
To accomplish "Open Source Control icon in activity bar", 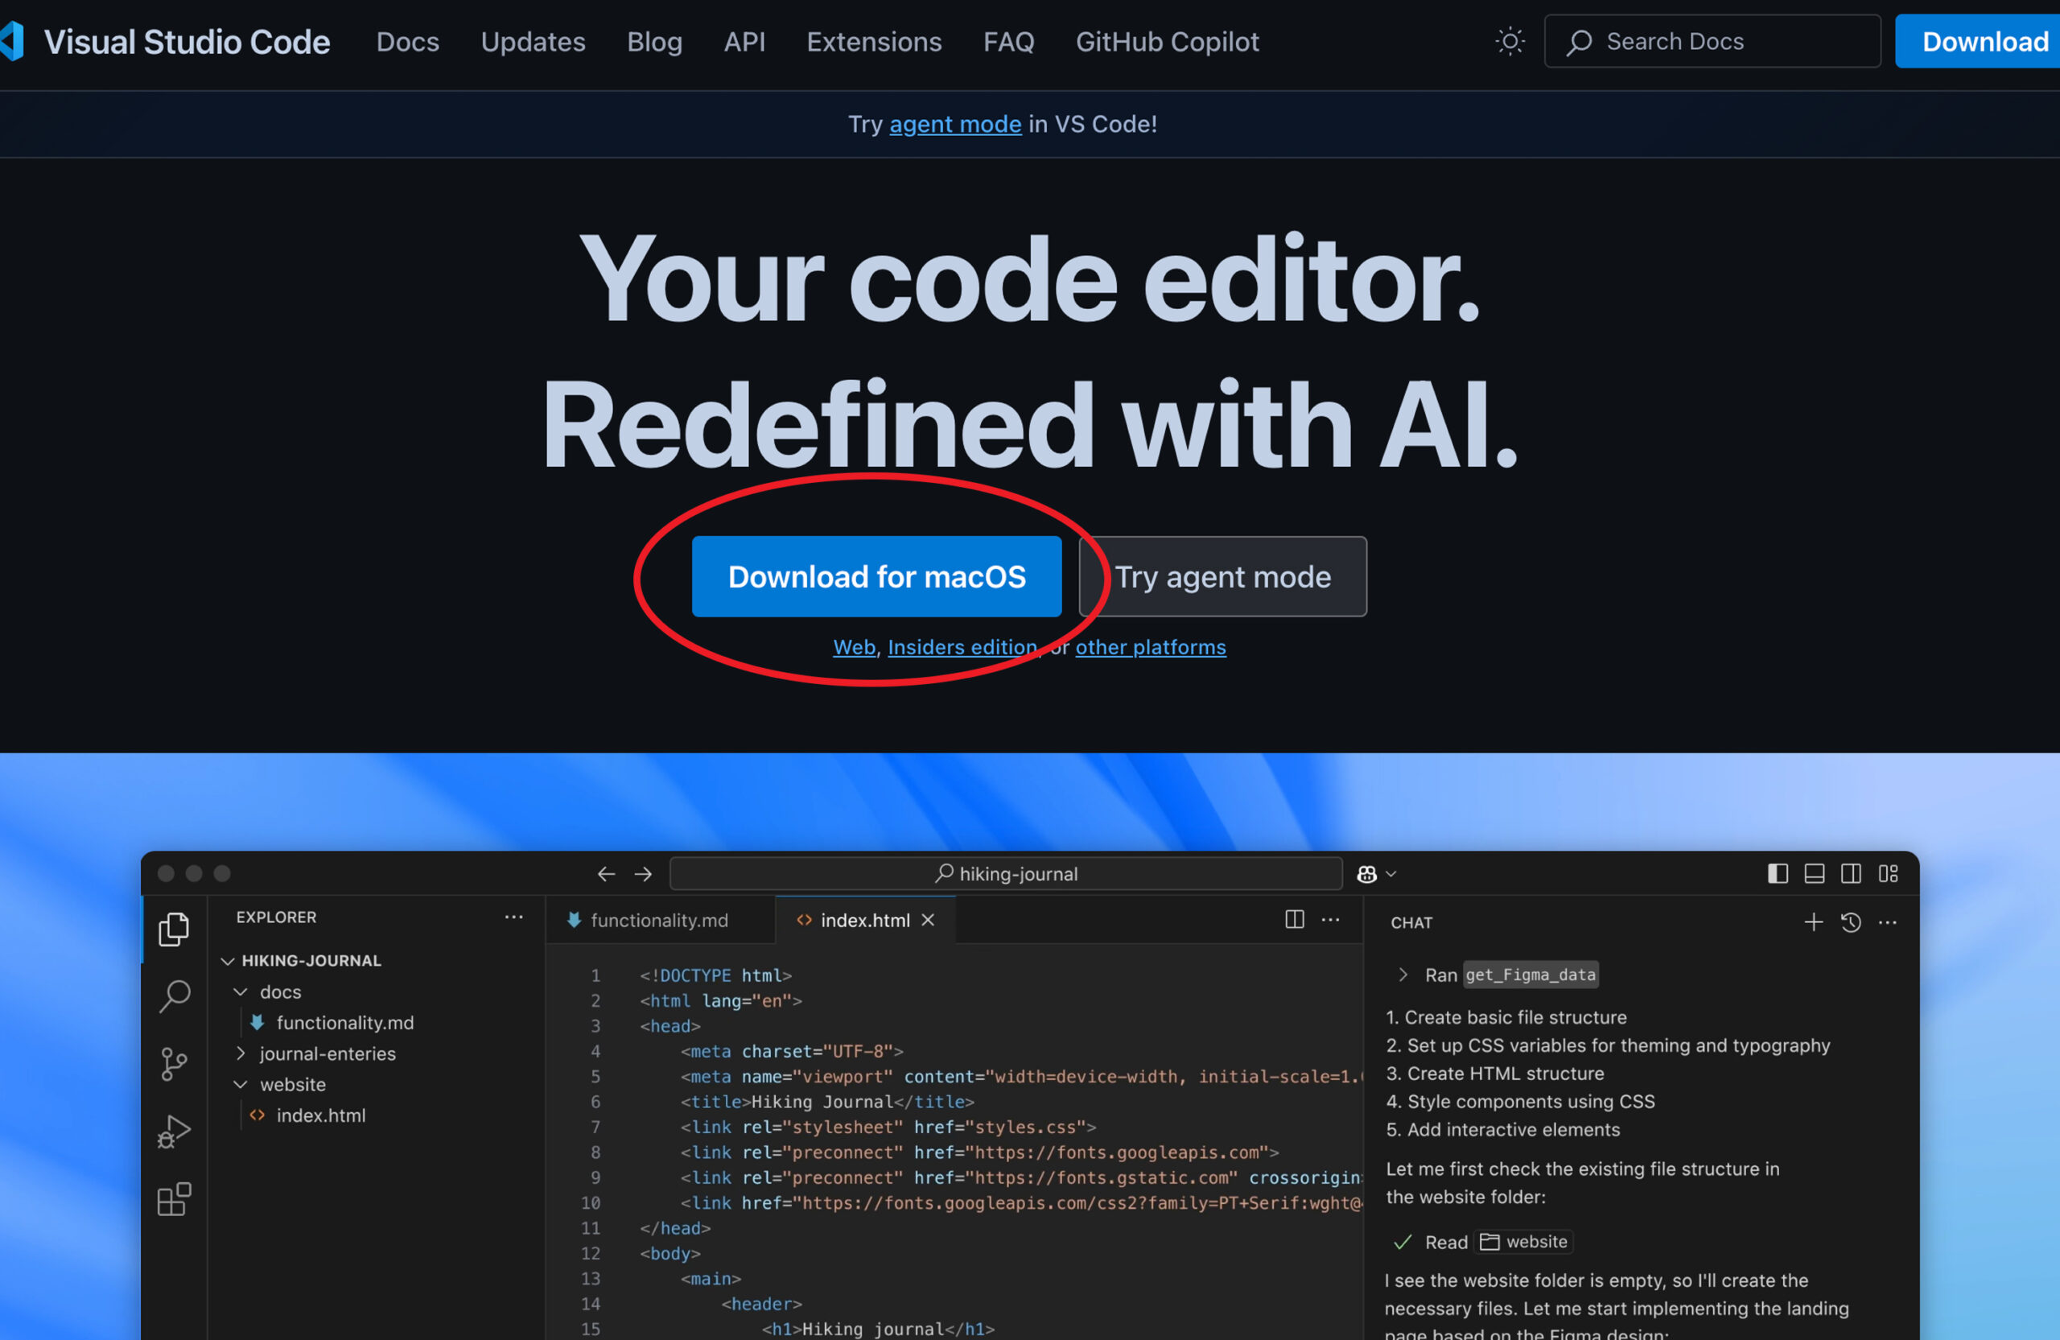I will tap(174, 1064).
